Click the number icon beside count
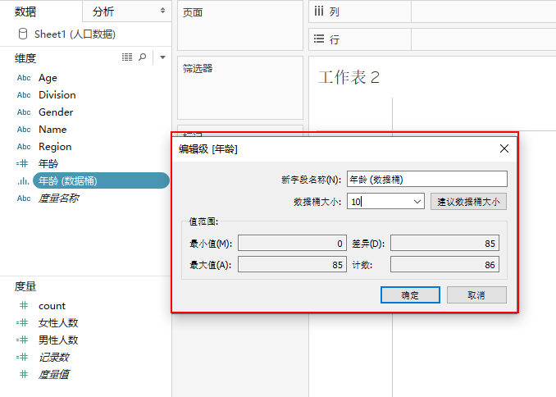Screen dimensions: 556x397 click(x=24, y=305)
